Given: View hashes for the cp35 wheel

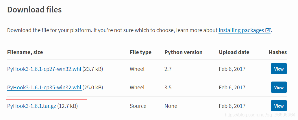Looking at the screenshot, I should coord(279,88).
